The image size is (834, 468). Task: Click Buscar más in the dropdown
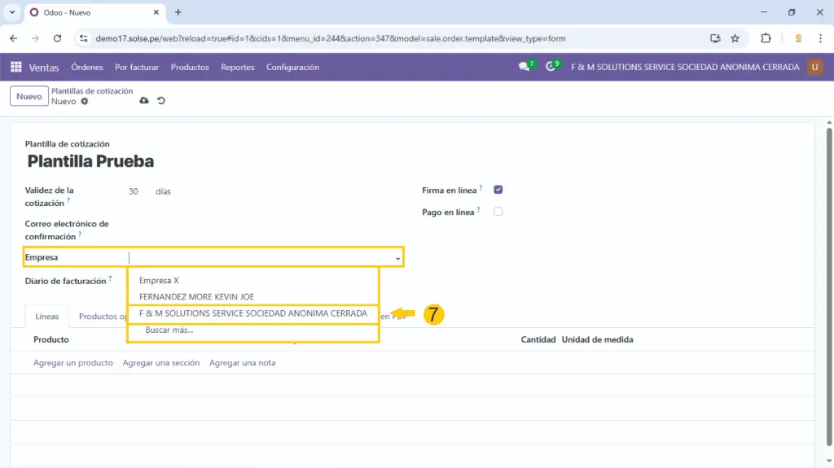(x=169, y=330)
